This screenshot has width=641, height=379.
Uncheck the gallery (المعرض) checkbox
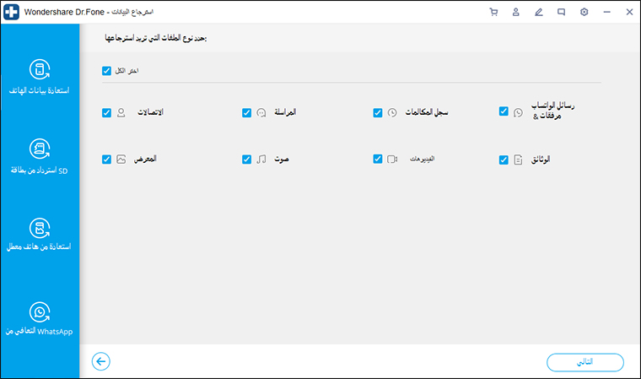tap(107, 160)
